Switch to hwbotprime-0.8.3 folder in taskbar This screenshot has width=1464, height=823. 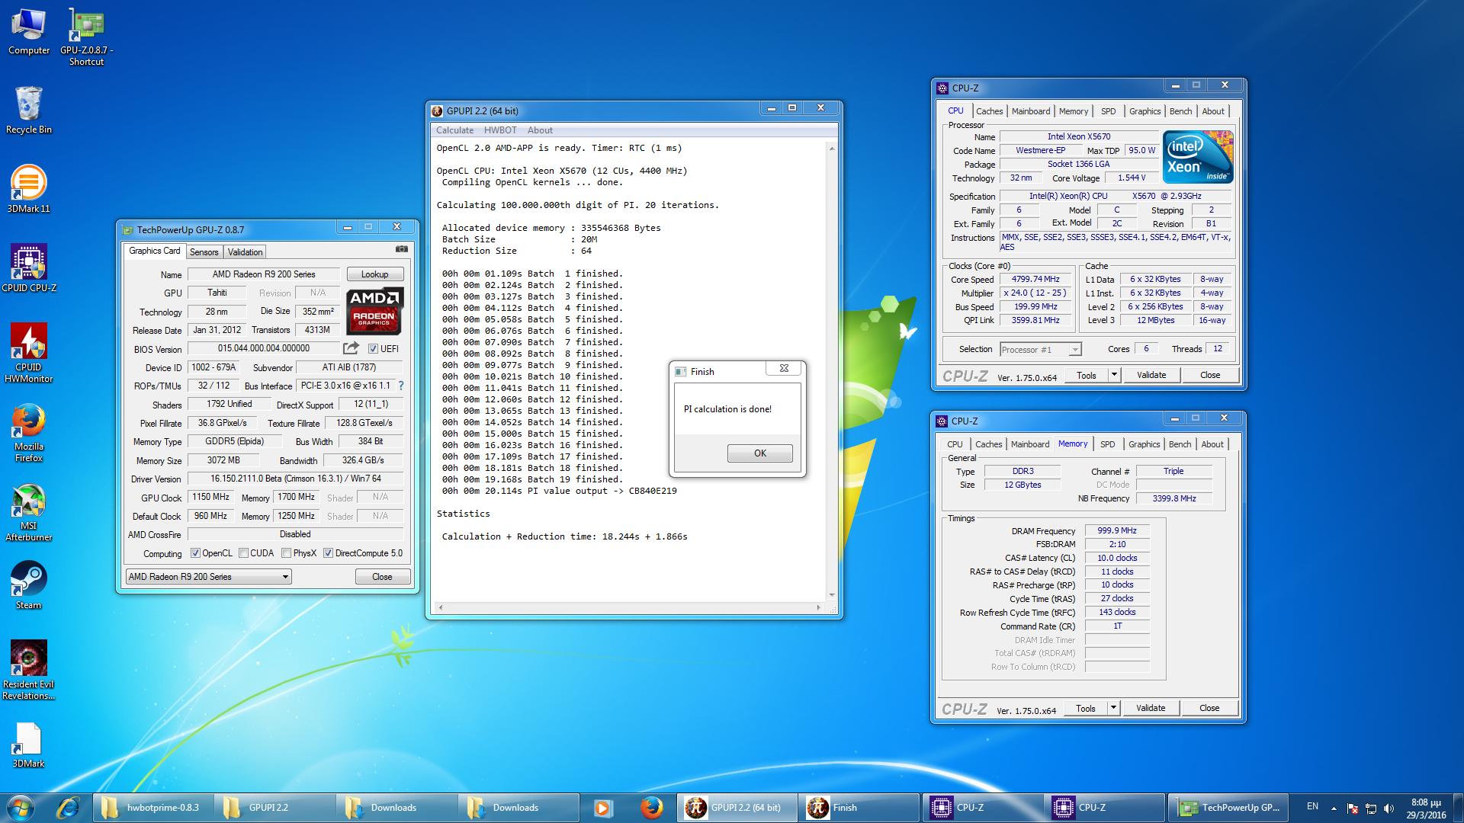153,808
